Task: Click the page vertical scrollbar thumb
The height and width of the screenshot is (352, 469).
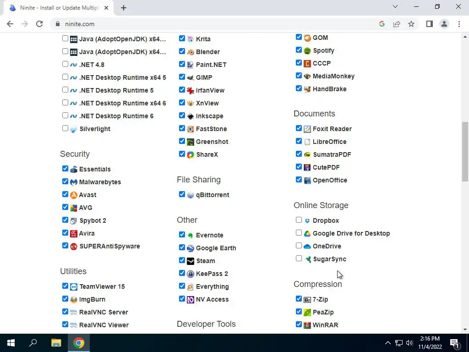Action: 465,151
